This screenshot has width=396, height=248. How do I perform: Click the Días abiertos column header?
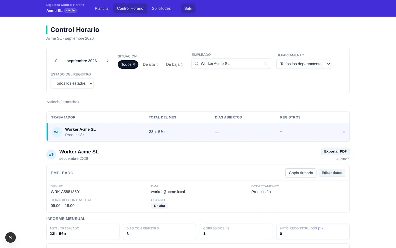tap(228, 117)
